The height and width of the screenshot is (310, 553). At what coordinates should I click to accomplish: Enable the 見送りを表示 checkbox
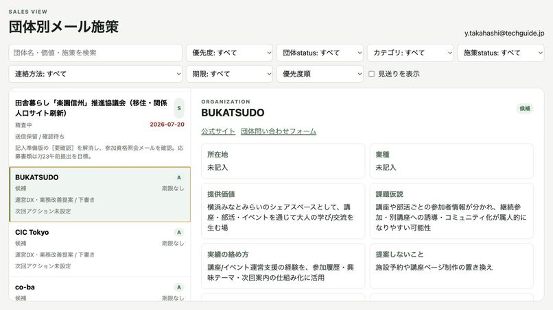coord(371,74)
